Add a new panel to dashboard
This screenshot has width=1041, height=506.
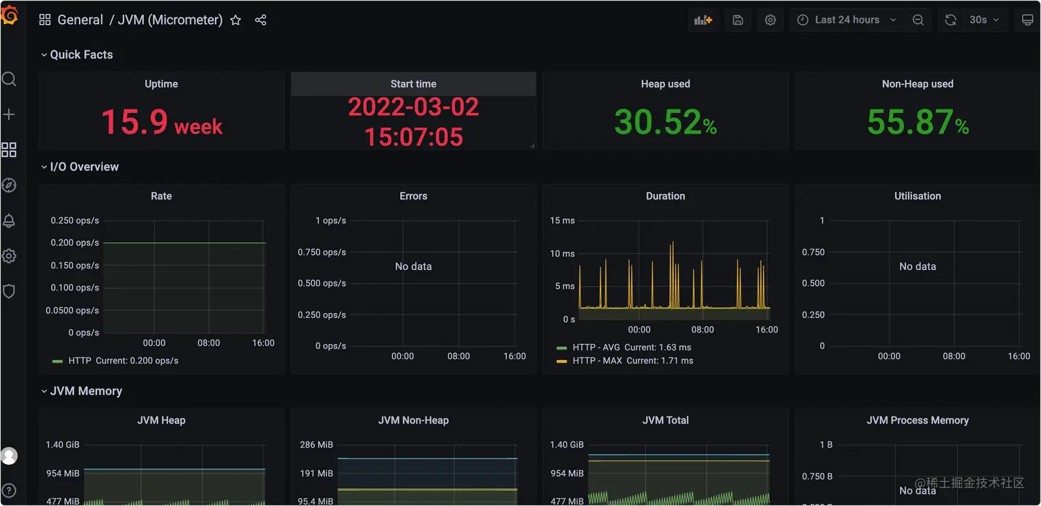703,20
